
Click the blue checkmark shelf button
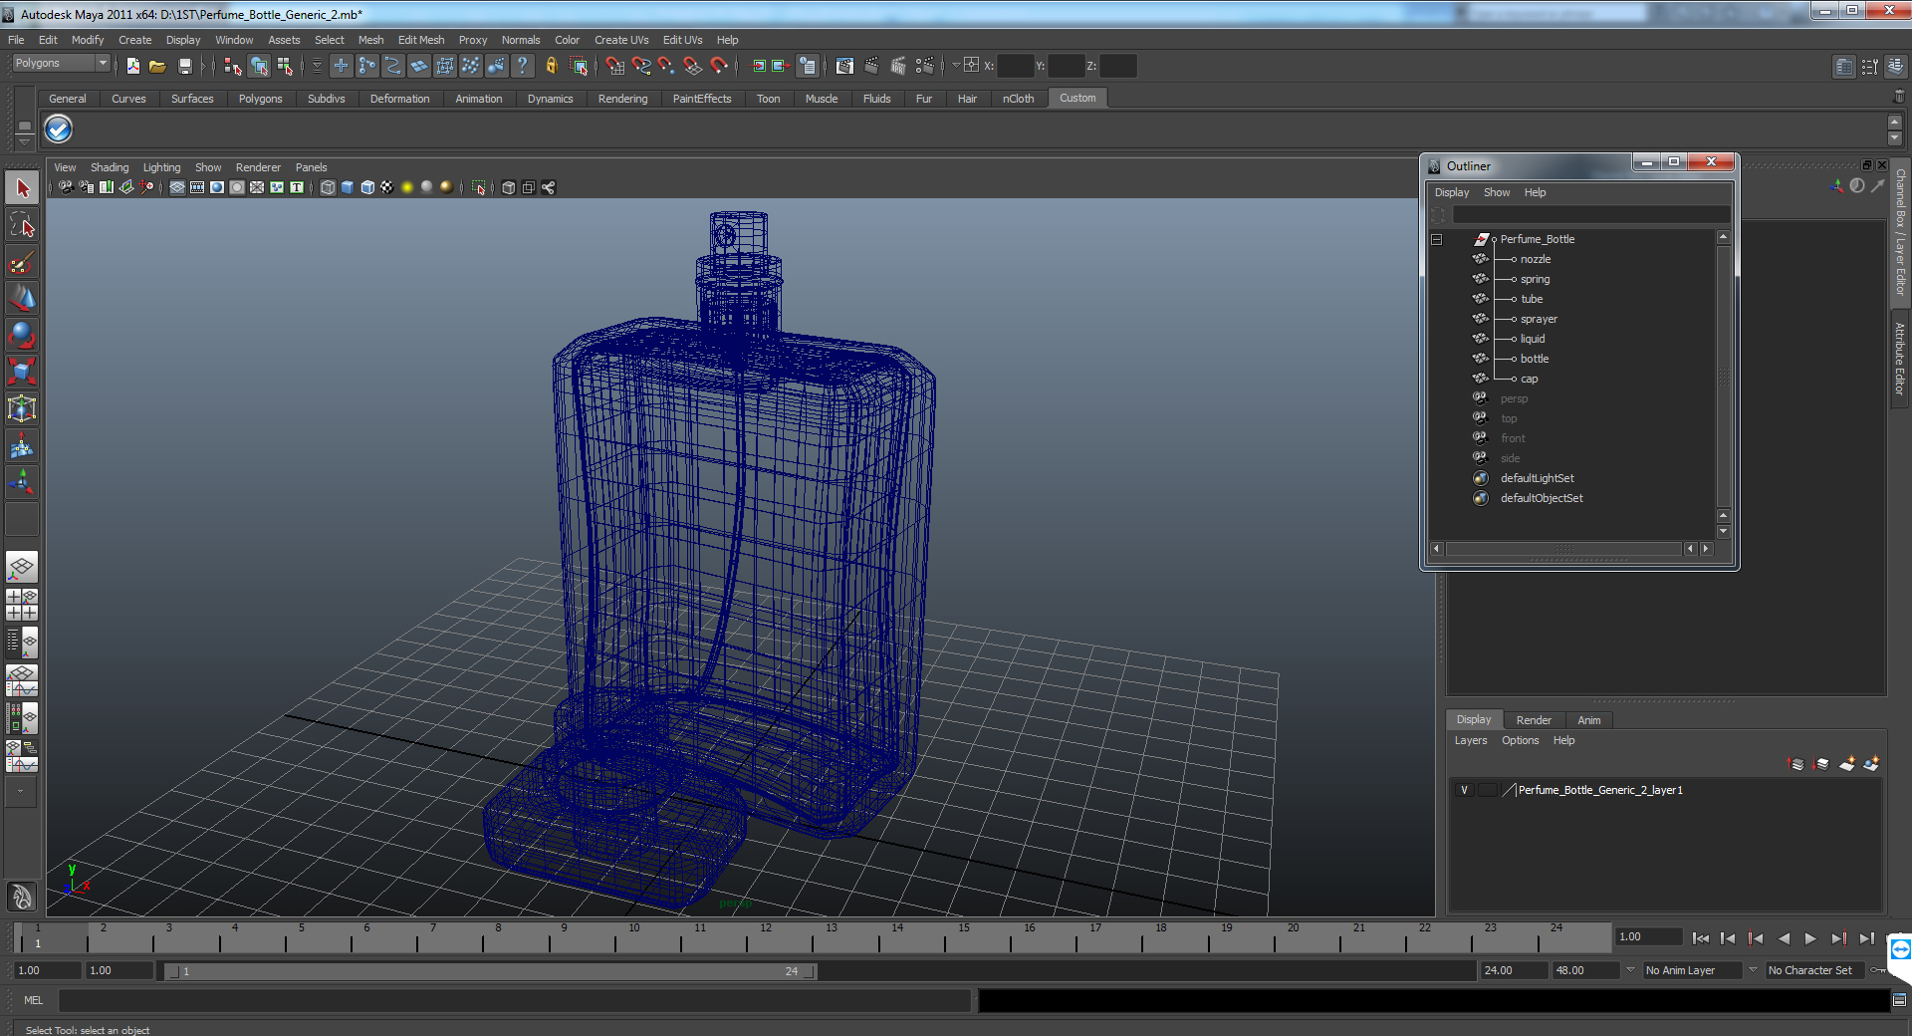click(59, 129)
